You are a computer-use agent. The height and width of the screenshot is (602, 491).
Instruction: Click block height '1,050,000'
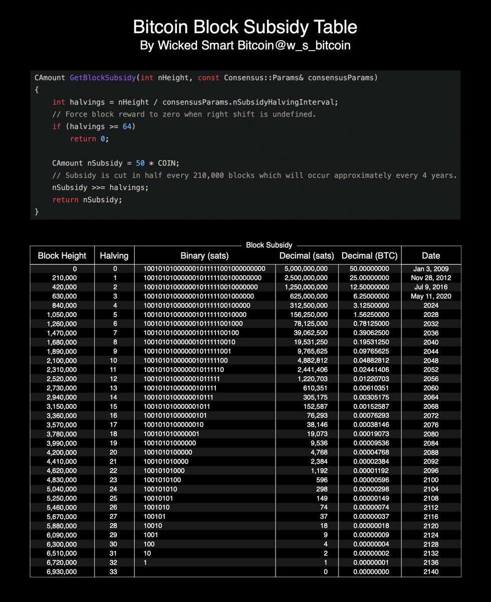tap(62, 315)
